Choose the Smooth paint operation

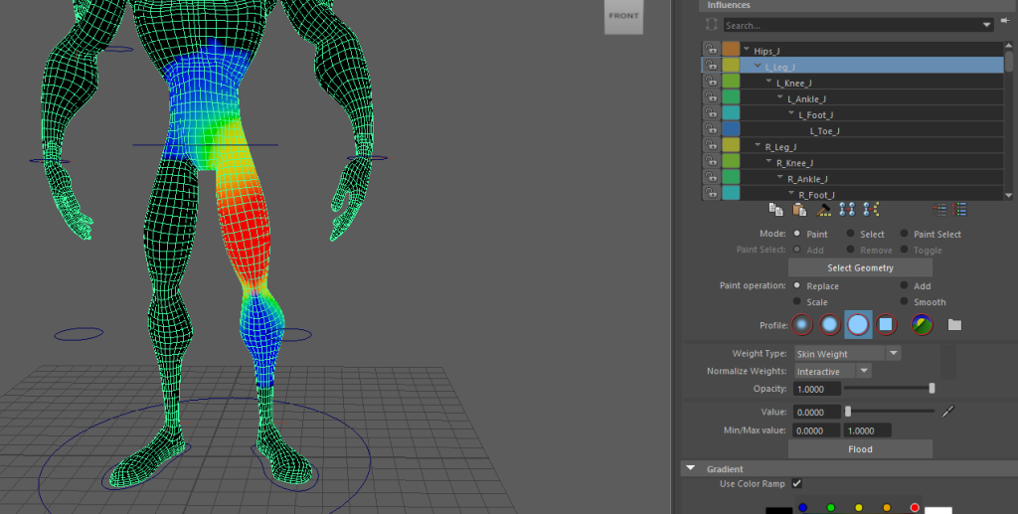[x=904, y=302]
